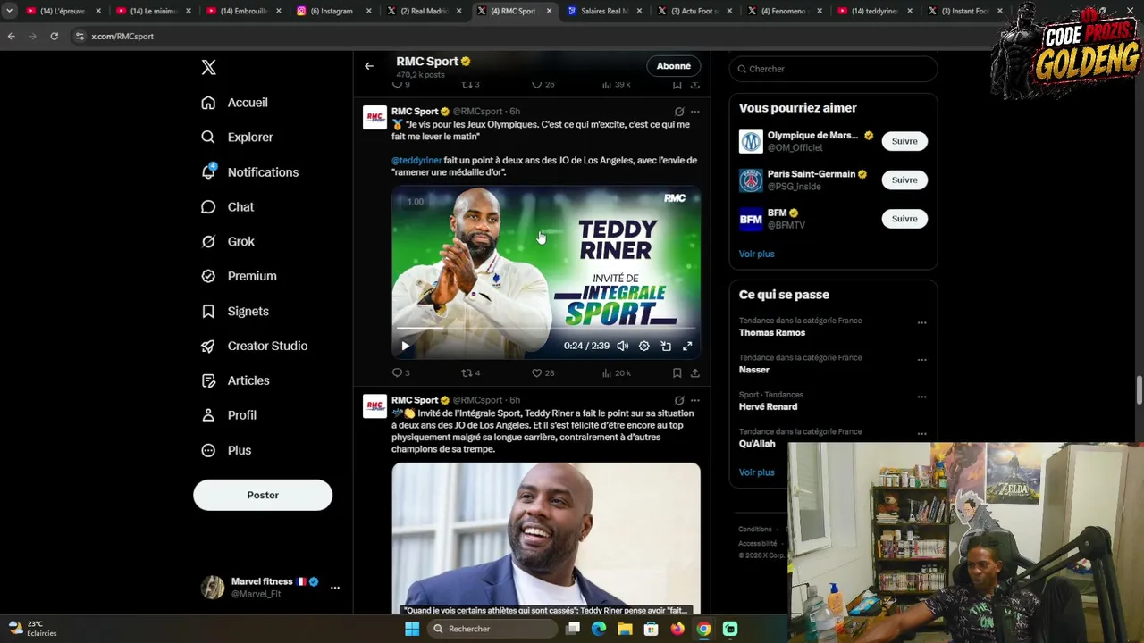Reload the page in Chrome
Viewport: 1144px width, 643px height.
click(x=54, y=36)
